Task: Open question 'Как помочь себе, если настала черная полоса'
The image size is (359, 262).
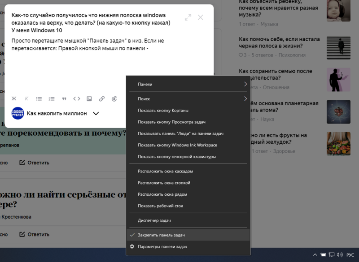Action: pyautogui.click(x=279, y=43)
